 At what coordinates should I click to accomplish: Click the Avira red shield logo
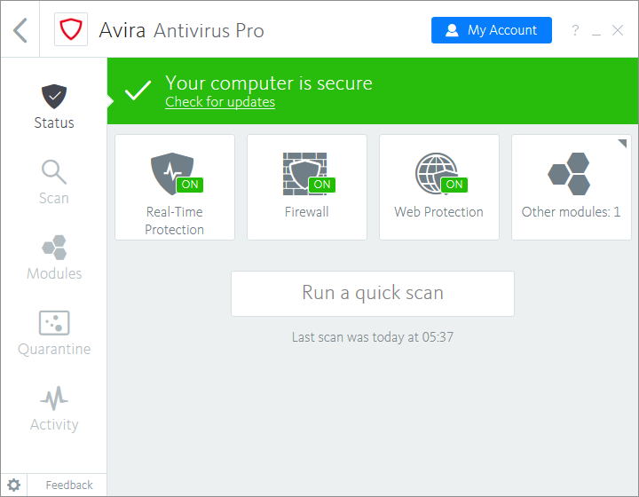(x=70, y=30)
